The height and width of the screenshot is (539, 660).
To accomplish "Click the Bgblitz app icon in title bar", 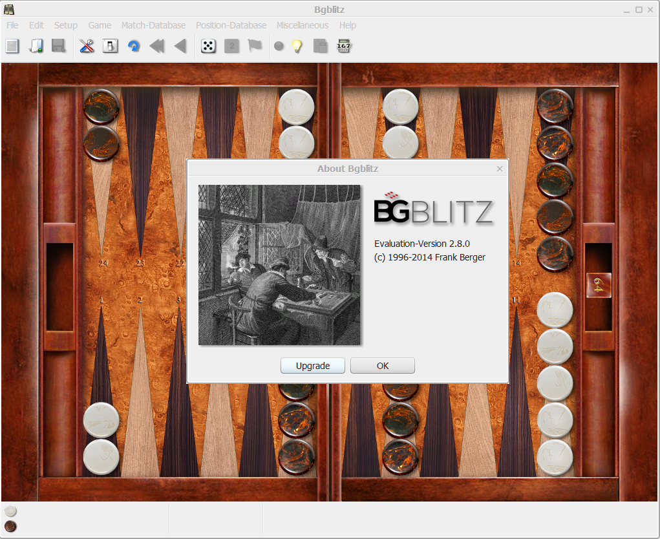I will tap(9, 9).
